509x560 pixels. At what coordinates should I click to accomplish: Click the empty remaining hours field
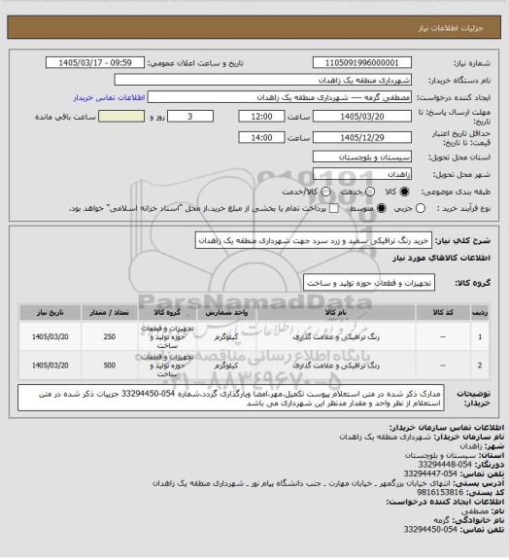121,117
